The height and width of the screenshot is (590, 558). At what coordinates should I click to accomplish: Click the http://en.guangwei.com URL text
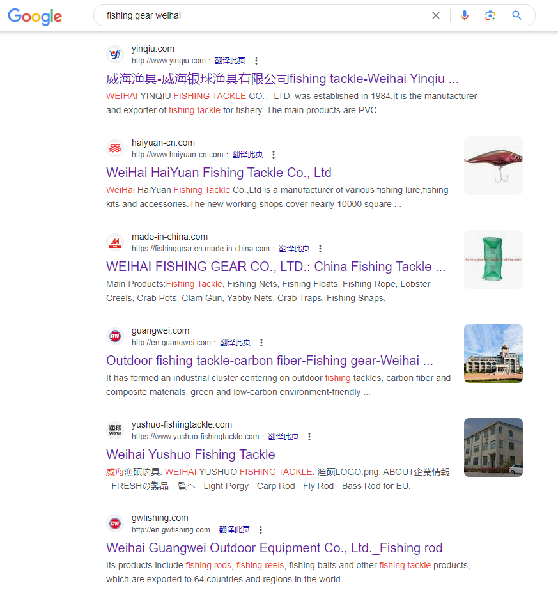(171, 343)
